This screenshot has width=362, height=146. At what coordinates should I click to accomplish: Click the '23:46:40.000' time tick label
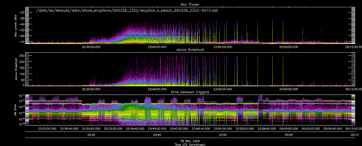point(201,129)
